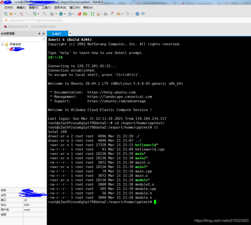Click the Open folder toolbar icon
Screen dimensions: 251x225
[x=11, y=14]
